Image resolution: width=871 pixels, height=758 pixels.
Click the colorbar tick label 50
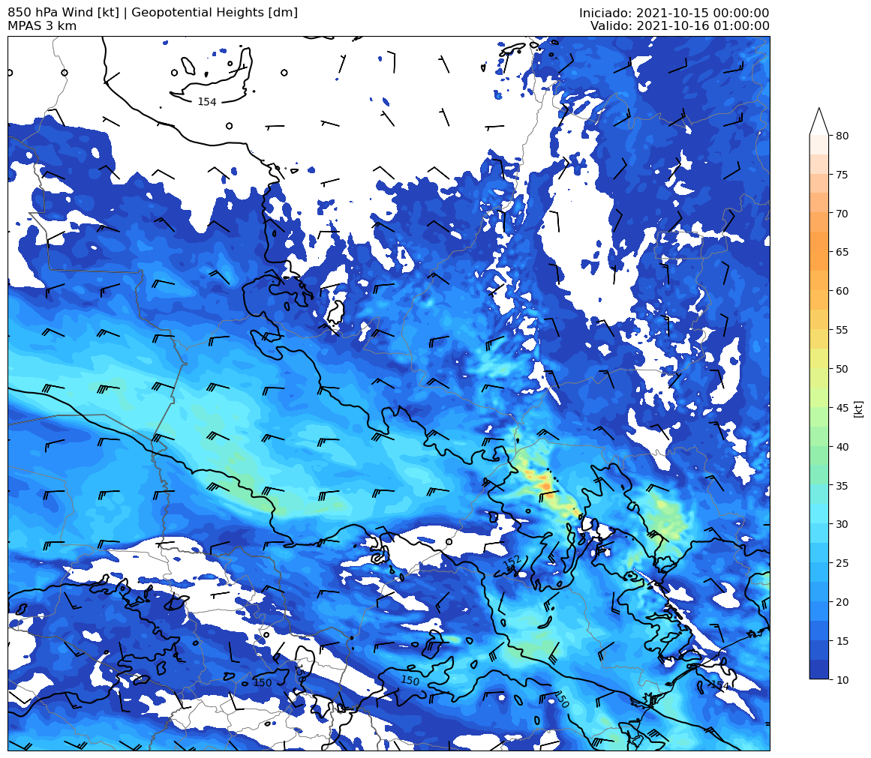click(x=842, y=369)
